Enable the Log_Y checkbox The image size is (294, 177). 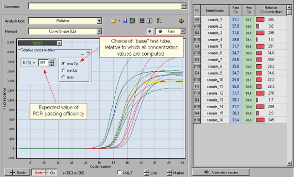[119, 172]
